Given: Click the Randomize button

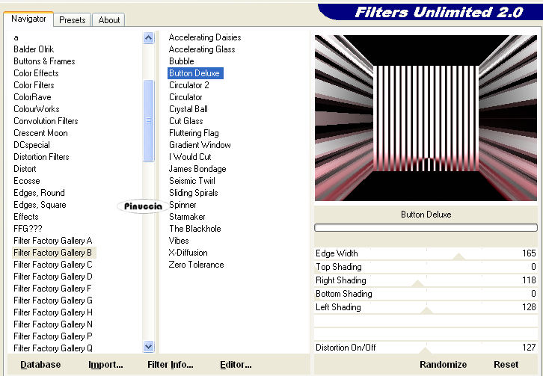Looking at the screenshot, I should 443,365.
